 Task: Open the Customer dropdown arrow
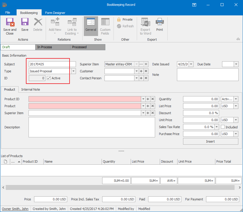(x=136, y=71)
